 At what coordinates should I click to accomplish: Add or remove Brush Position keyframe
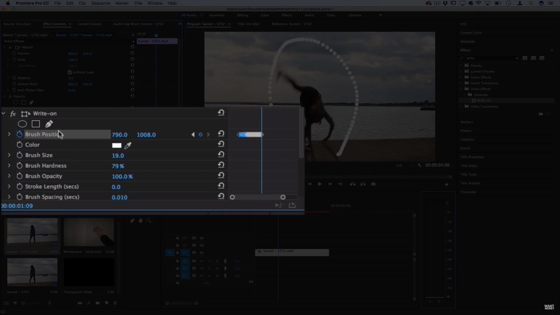pyautogui.click(x=200, y=134)
